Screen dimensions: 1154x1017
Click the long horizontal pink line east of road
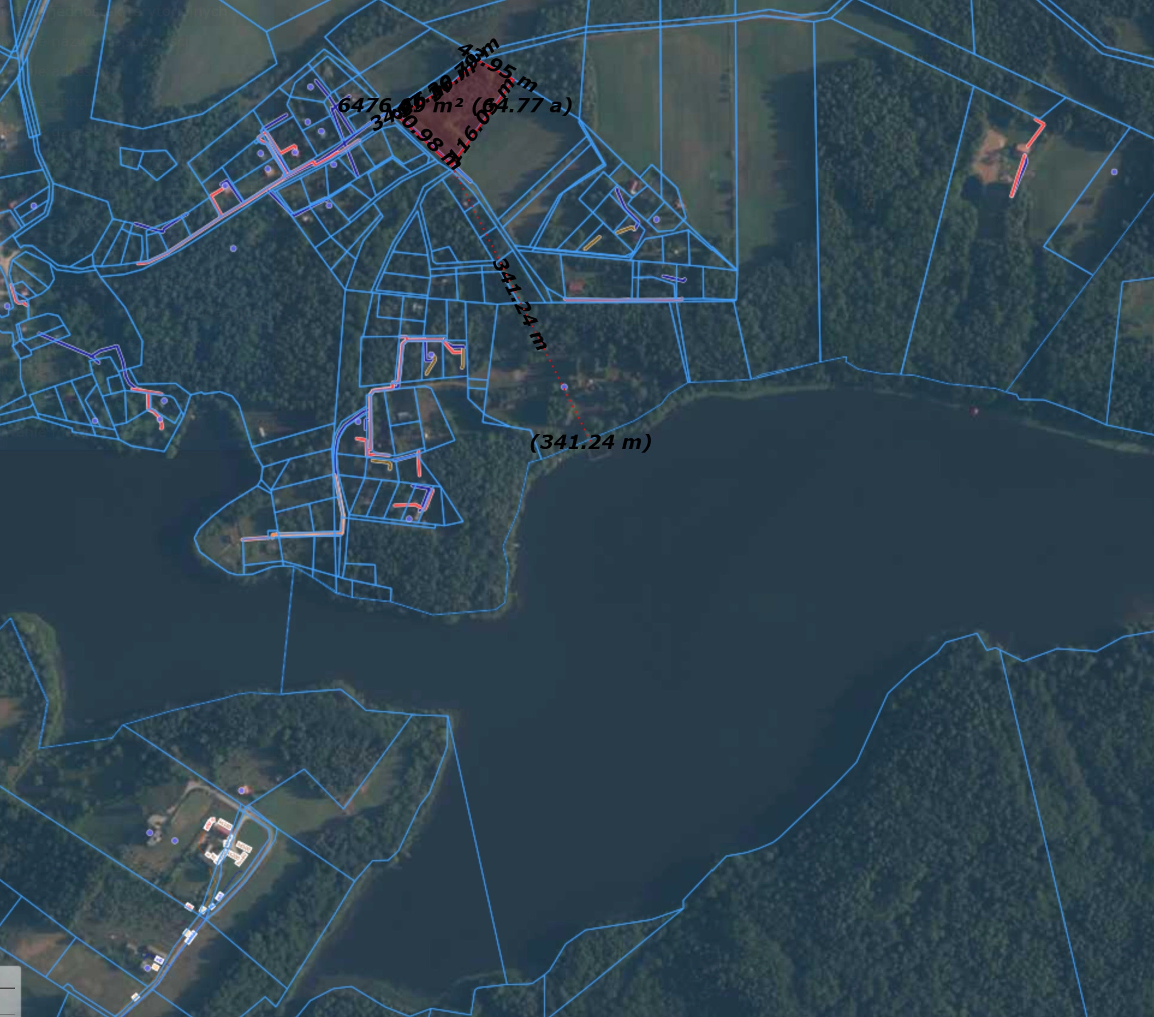click(x=623, y=299)
